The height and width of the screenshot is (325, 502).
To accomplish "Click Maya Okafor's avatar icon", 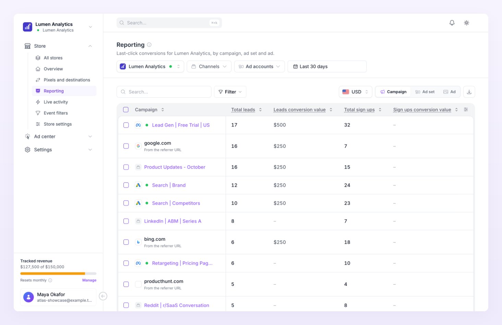I will [x=28, y=297].
